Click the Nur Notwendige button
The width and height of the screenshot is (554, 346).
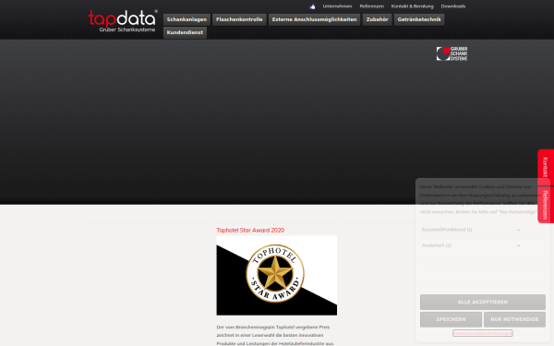[514, 319]
